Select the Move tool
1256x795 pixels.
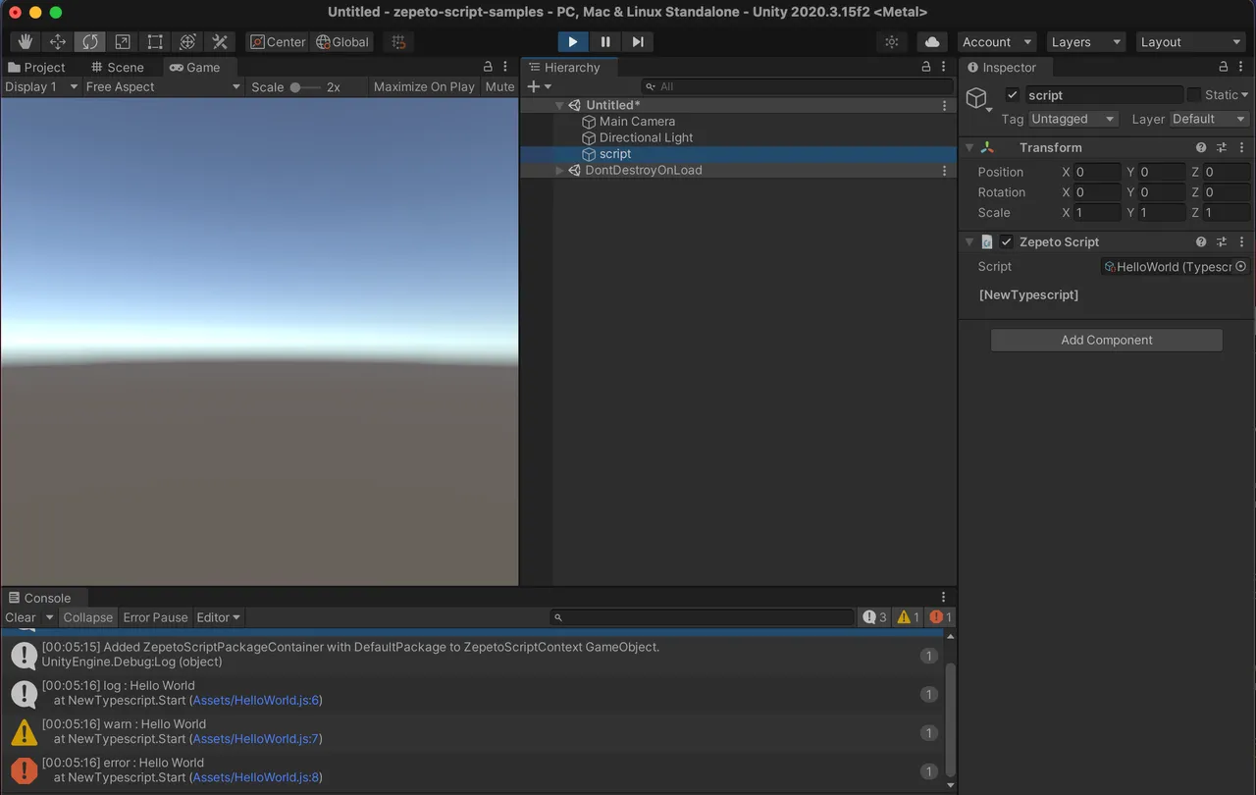(58, 41)
